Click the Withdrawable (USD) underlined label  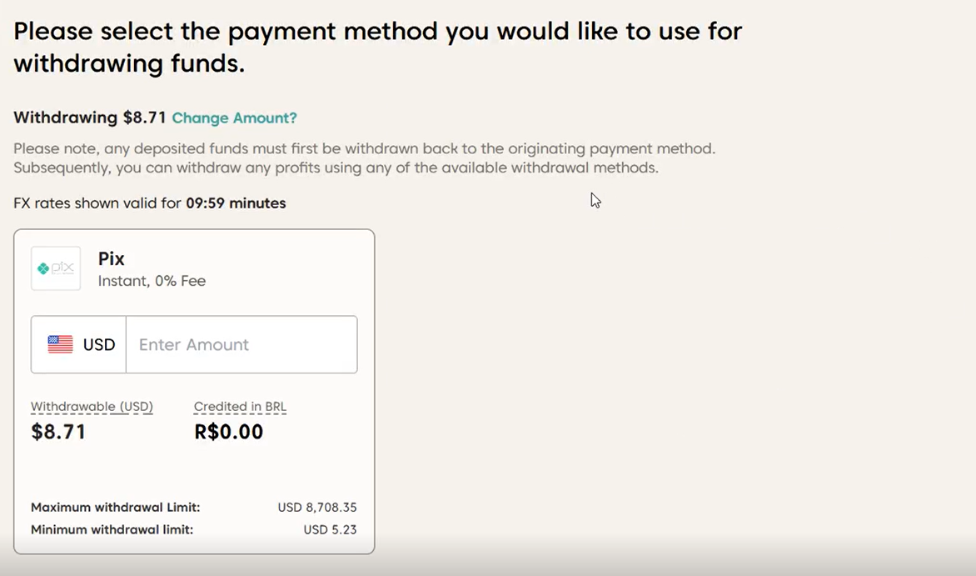(92, 407)
